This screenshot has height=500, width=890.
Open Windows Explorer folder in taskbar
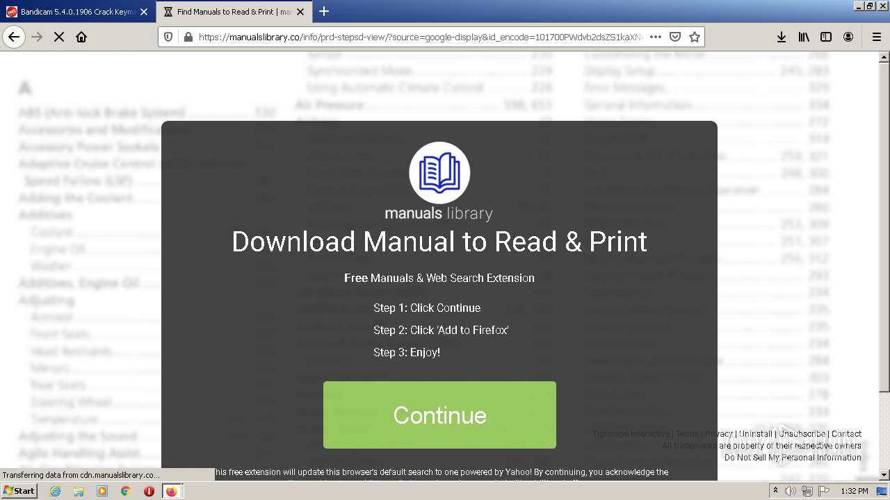pos(79,491)
